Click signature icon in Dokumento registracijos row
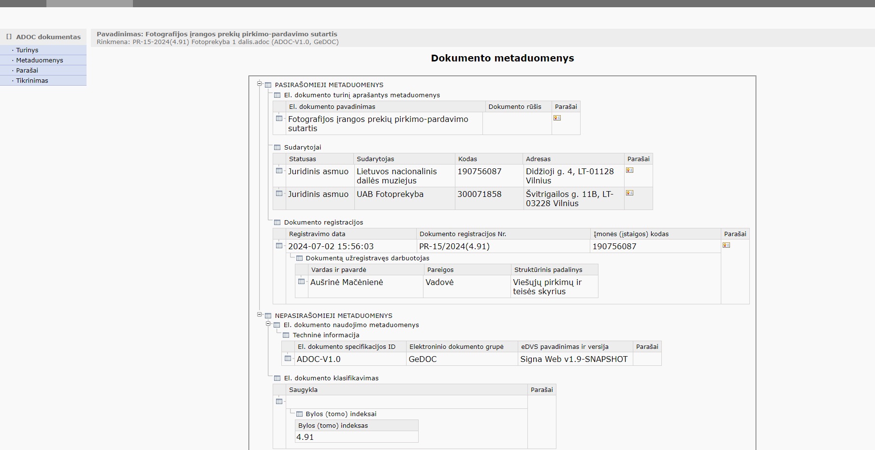The width and height of the screenshot is (875, 450). click(726, 245)
